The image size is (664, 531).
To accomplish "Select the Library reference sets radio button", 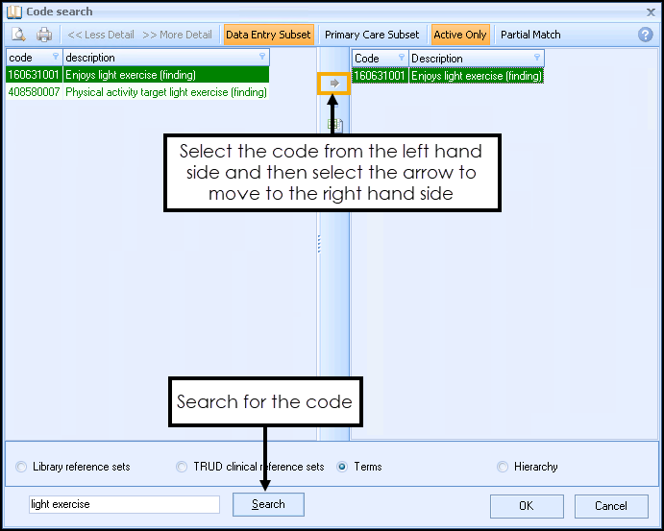I will (x=22, y=468).
